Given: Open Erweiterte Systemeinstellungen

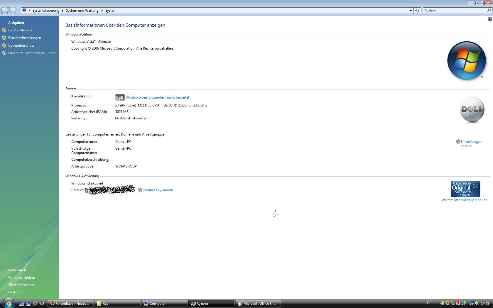Looking at the screenshot, I should tap(32, 53).
